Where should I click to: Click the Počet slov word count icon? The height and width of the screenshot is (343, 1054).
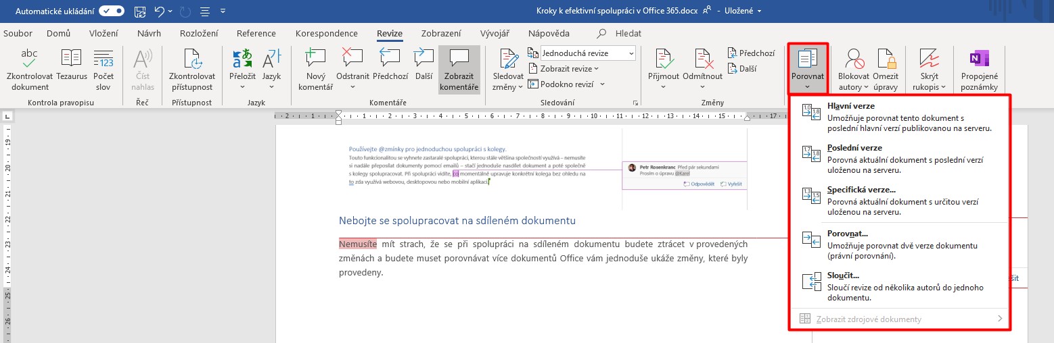pos(104,59)
